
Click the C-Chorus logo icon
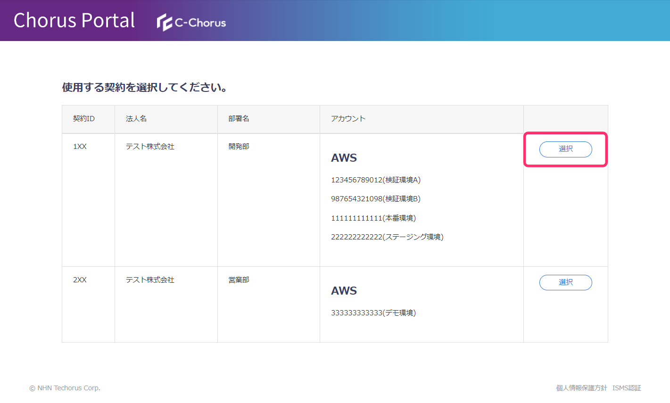(165, 22)
